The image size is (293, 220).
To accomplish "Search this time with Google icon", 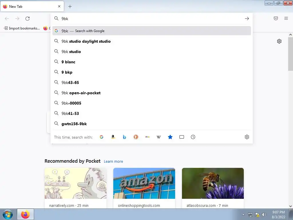I will pos(102,137).
